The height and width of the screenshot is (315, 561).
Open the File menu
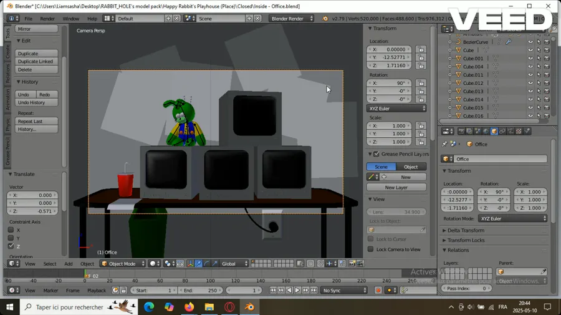28,19
